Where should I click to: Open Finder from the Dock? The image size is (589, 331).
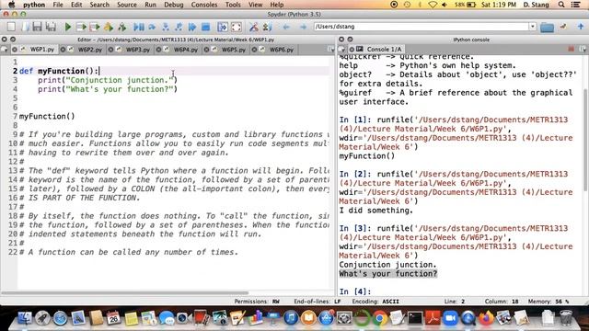click(x=25, y=318)
